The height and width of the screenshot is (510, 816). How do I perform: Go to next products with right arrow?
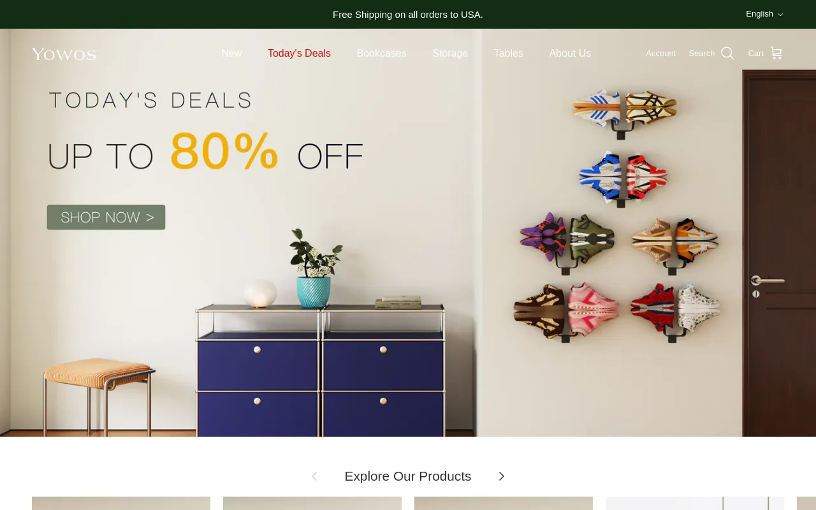pos(501,476)
